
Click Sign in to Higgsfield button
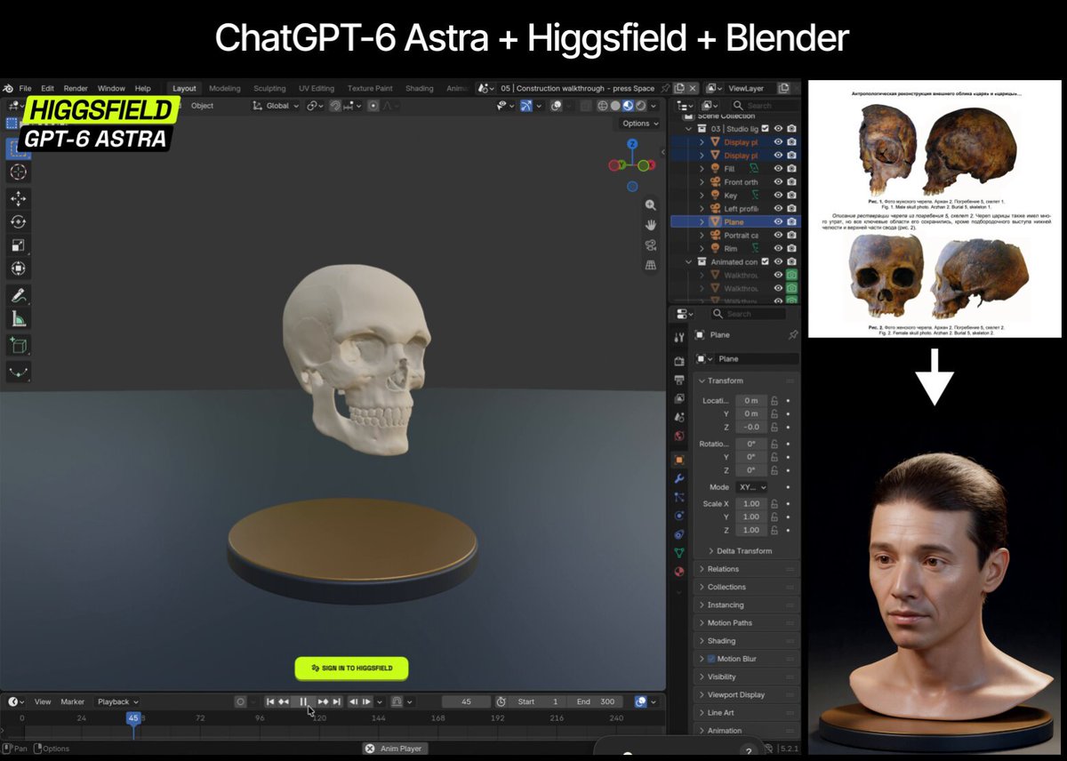(x=351, y=669)
